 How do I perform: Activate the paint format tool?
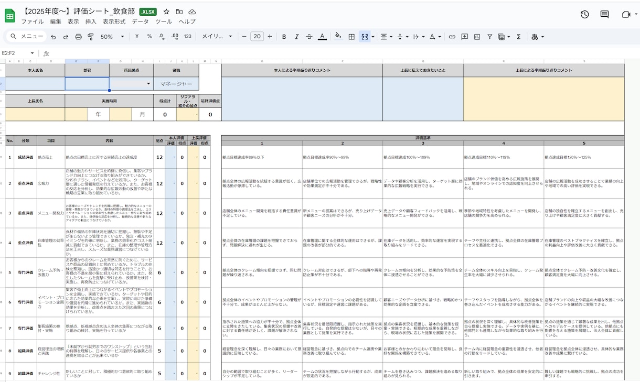click(x=90, y=37)
